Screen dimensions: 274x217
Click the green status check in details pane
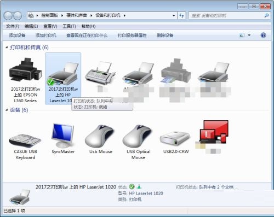tap(132, 186)
